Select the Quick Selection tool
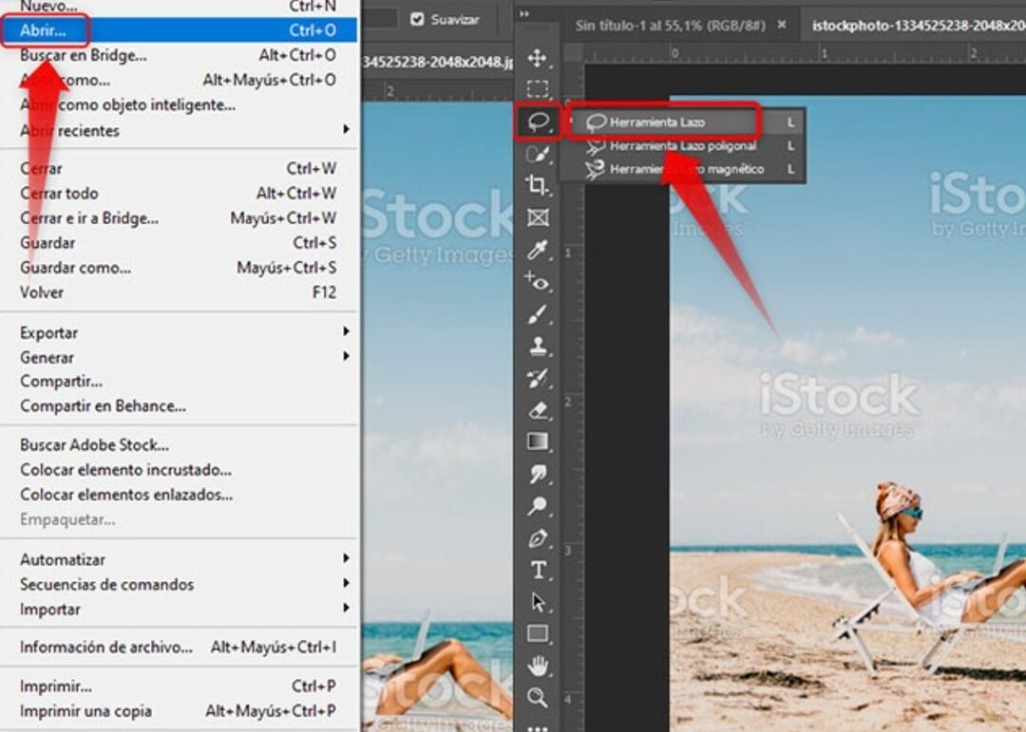Screen dimensions: 1026x732 click(x=537, y=155)
